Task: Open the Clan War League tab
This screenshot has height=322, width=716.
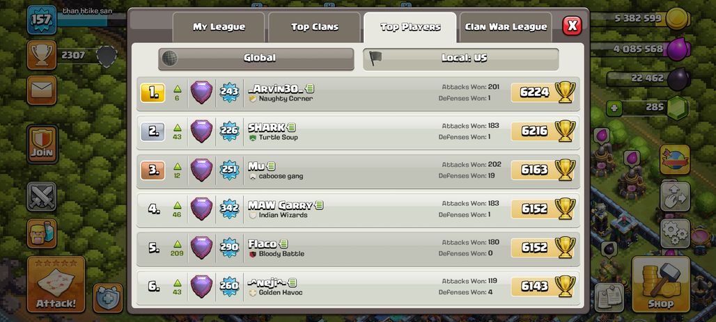Action: click(506, 27)
